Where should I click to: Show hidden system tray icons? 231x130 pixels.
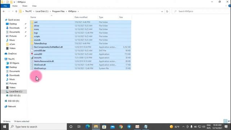pos(183,127)
